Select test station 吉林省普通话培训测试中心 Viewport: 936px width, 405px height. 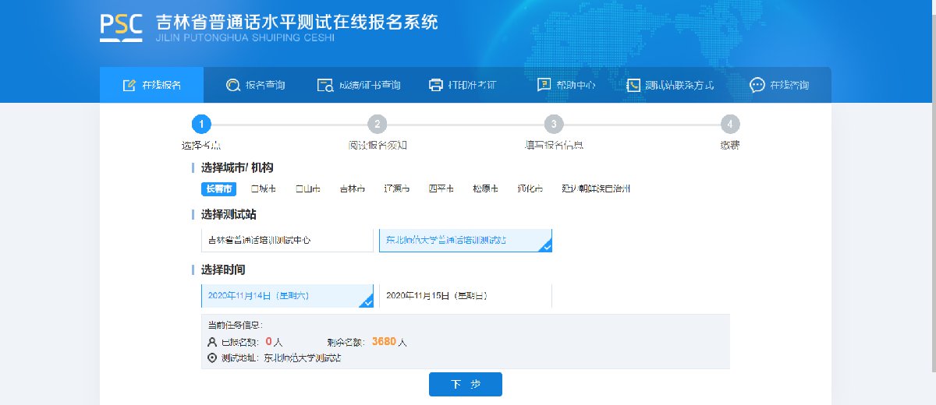tap(287, 241)
